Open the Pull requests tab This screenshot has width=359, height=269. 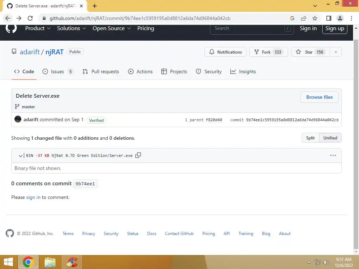pos(101,71)
